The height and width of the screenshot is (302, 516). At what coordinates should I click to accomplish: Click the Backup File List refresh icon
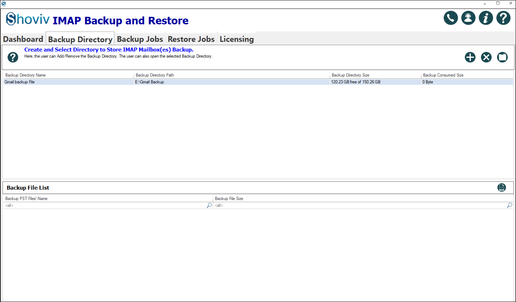click(502, 187)
